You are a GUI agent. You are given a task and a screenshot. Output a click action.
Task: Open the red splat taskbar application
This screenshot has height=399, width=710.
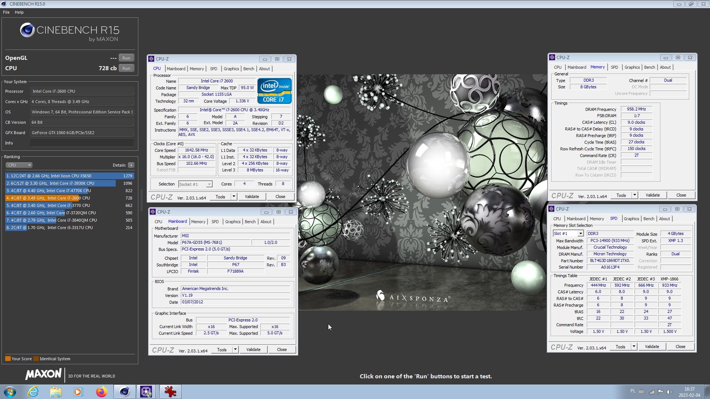[170, 392]
